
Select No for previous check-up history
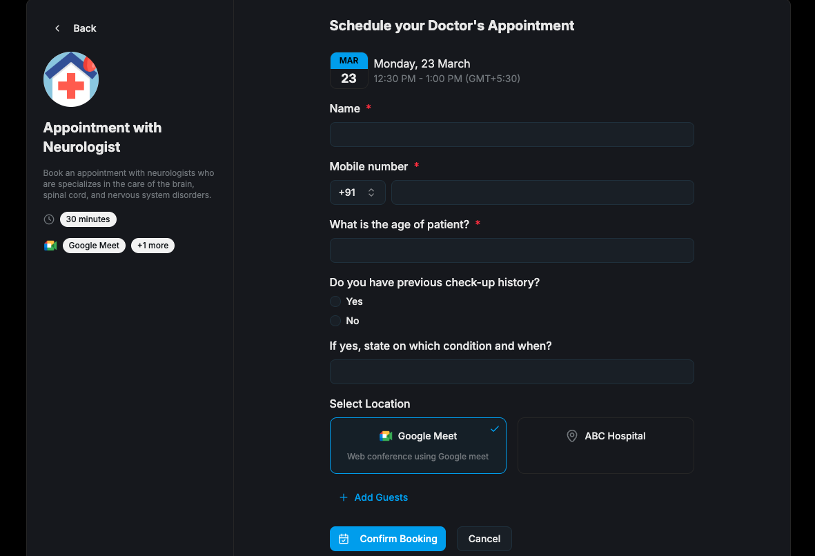pos(335,321)
